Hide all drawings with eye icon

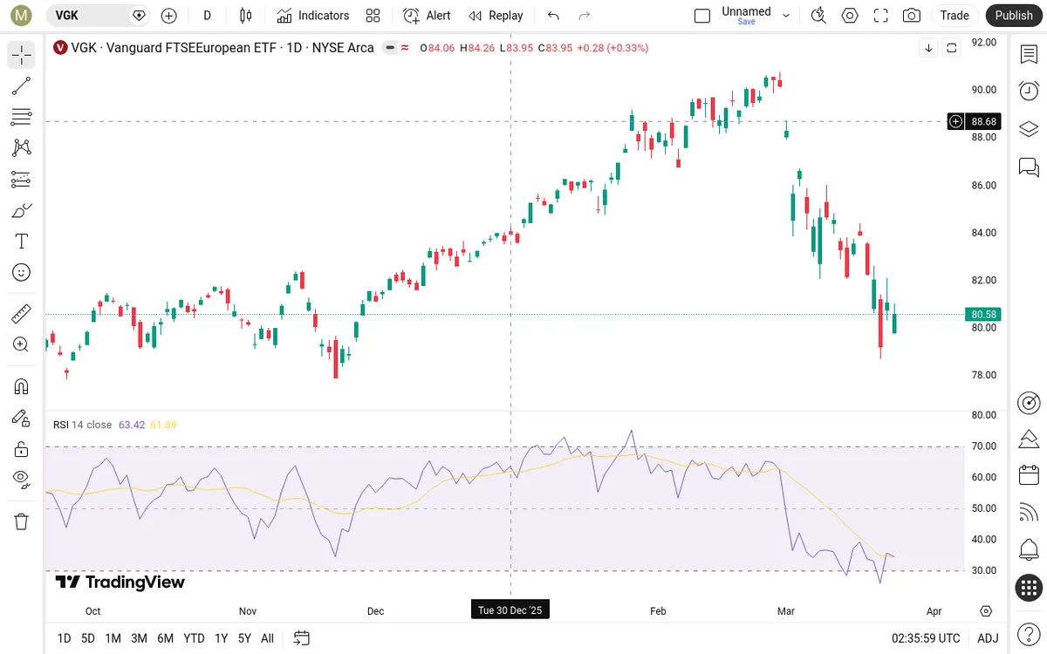22,480
